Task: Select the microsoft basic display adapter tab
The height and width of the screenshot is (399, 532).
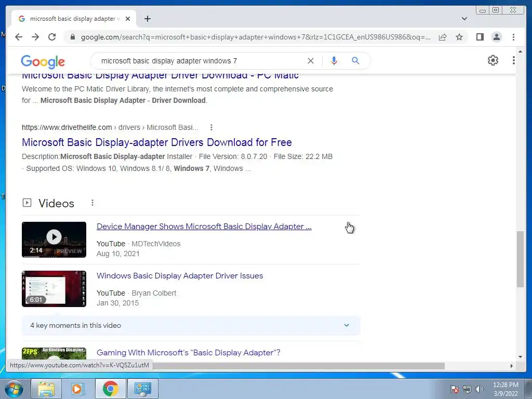Action: pos(74,19)
